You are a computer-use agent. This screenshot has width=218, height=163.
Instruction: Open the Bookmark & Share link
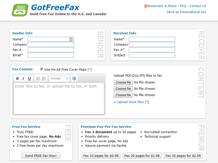pyautogui.click(x=162, y=6)
